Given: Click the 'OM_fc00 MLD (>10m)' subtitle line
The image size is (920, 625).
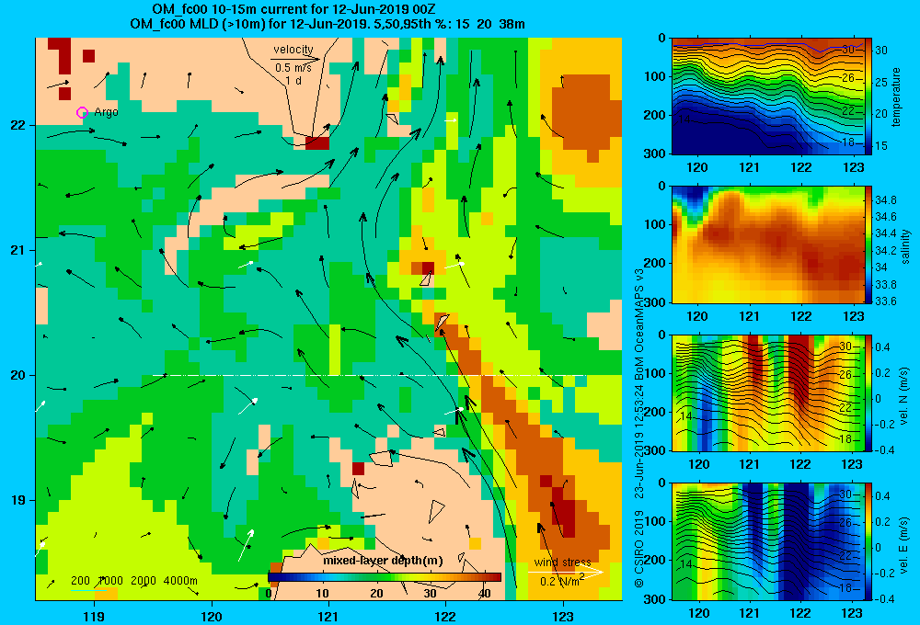Looking at the screenshot, I should pyautogui.click(x=328, y=24).
